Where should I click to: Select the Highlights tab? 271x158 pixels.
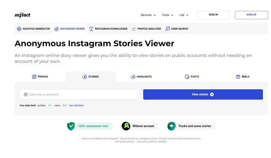point(141,77)
